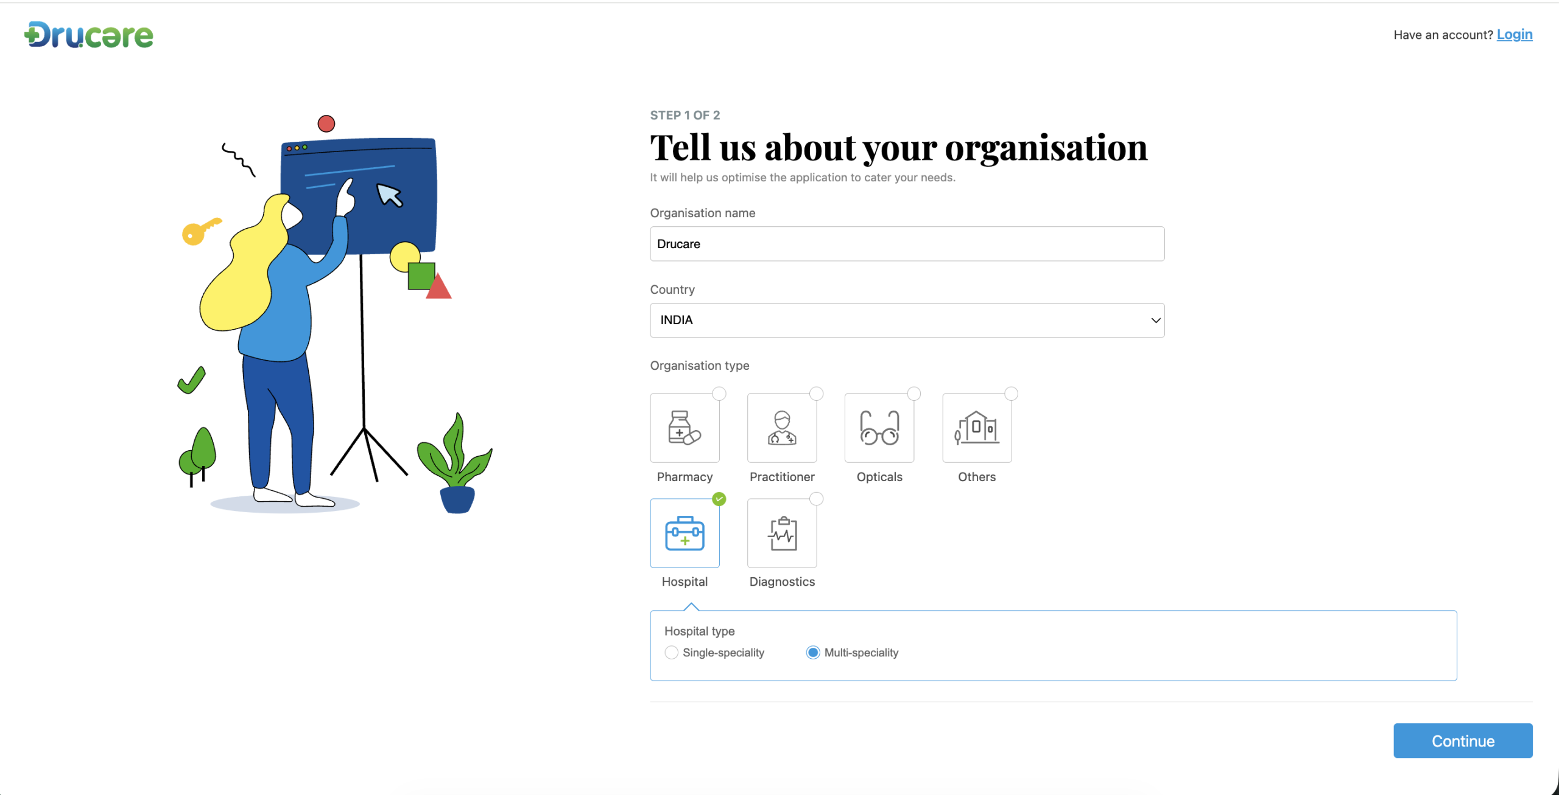Open the Login link
1559x795 pixels.
click(x=1515, y=35)
